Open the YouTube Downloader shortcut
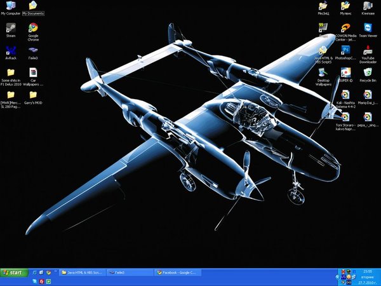Image resolution: width=381 pixels, height=286 pixels. coord(368,55)
